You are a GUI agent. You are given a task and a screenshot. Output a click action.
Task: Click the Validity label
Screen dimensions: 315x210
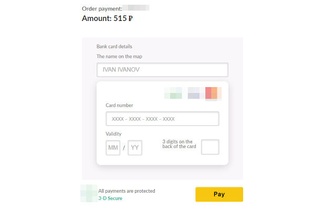coord(113,134)
